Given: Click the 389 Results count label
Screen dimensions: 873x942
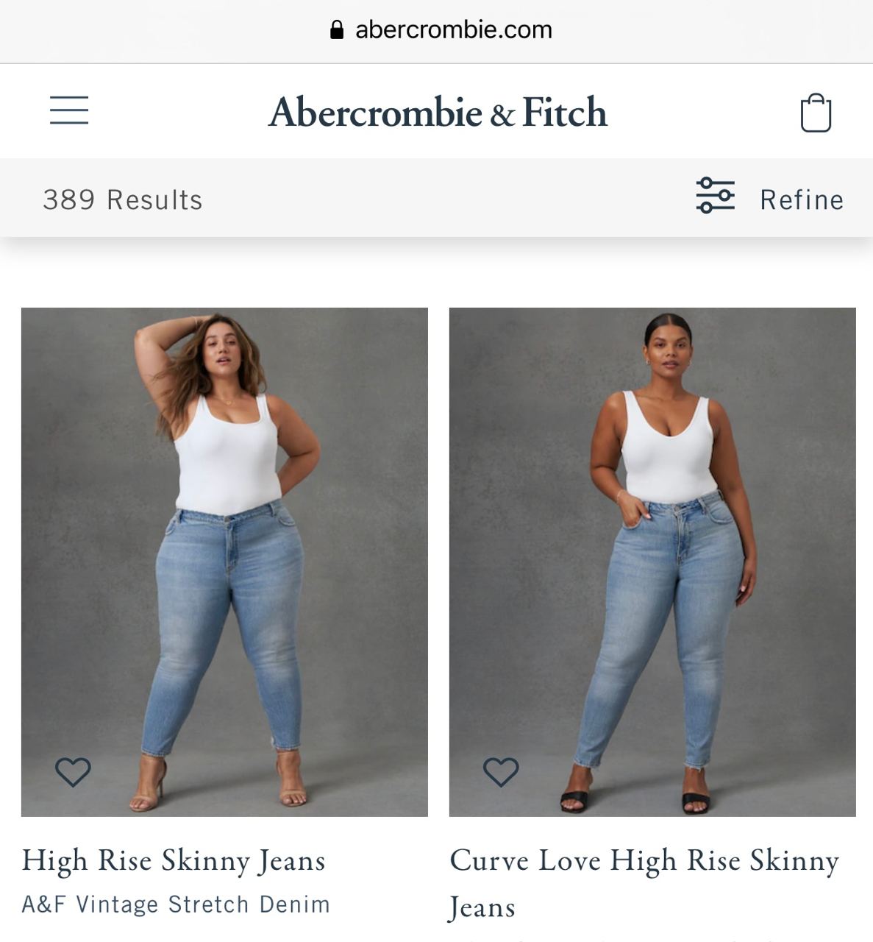Looking at the screenshot, I should tap(123, 199).
